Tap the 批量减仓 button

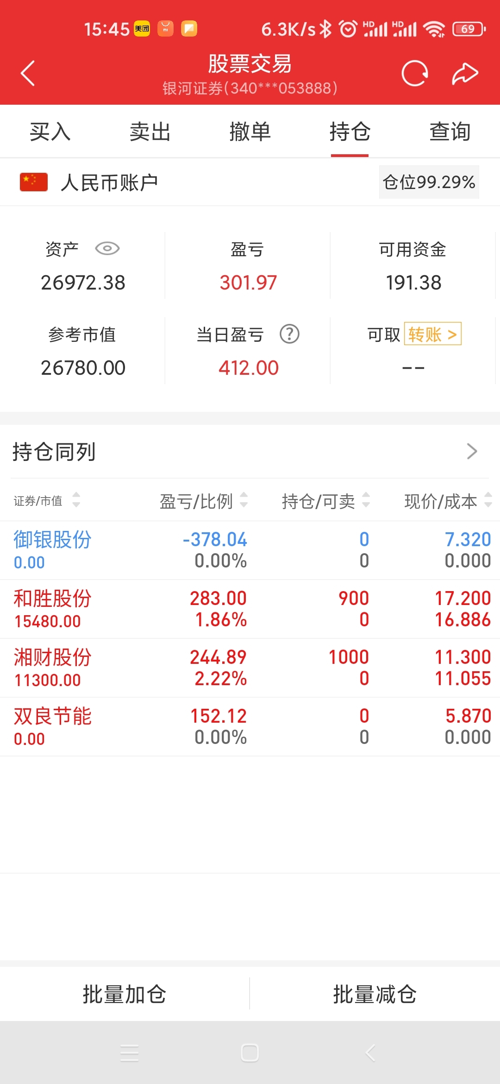pyautogui.click(x=375, y=994)
